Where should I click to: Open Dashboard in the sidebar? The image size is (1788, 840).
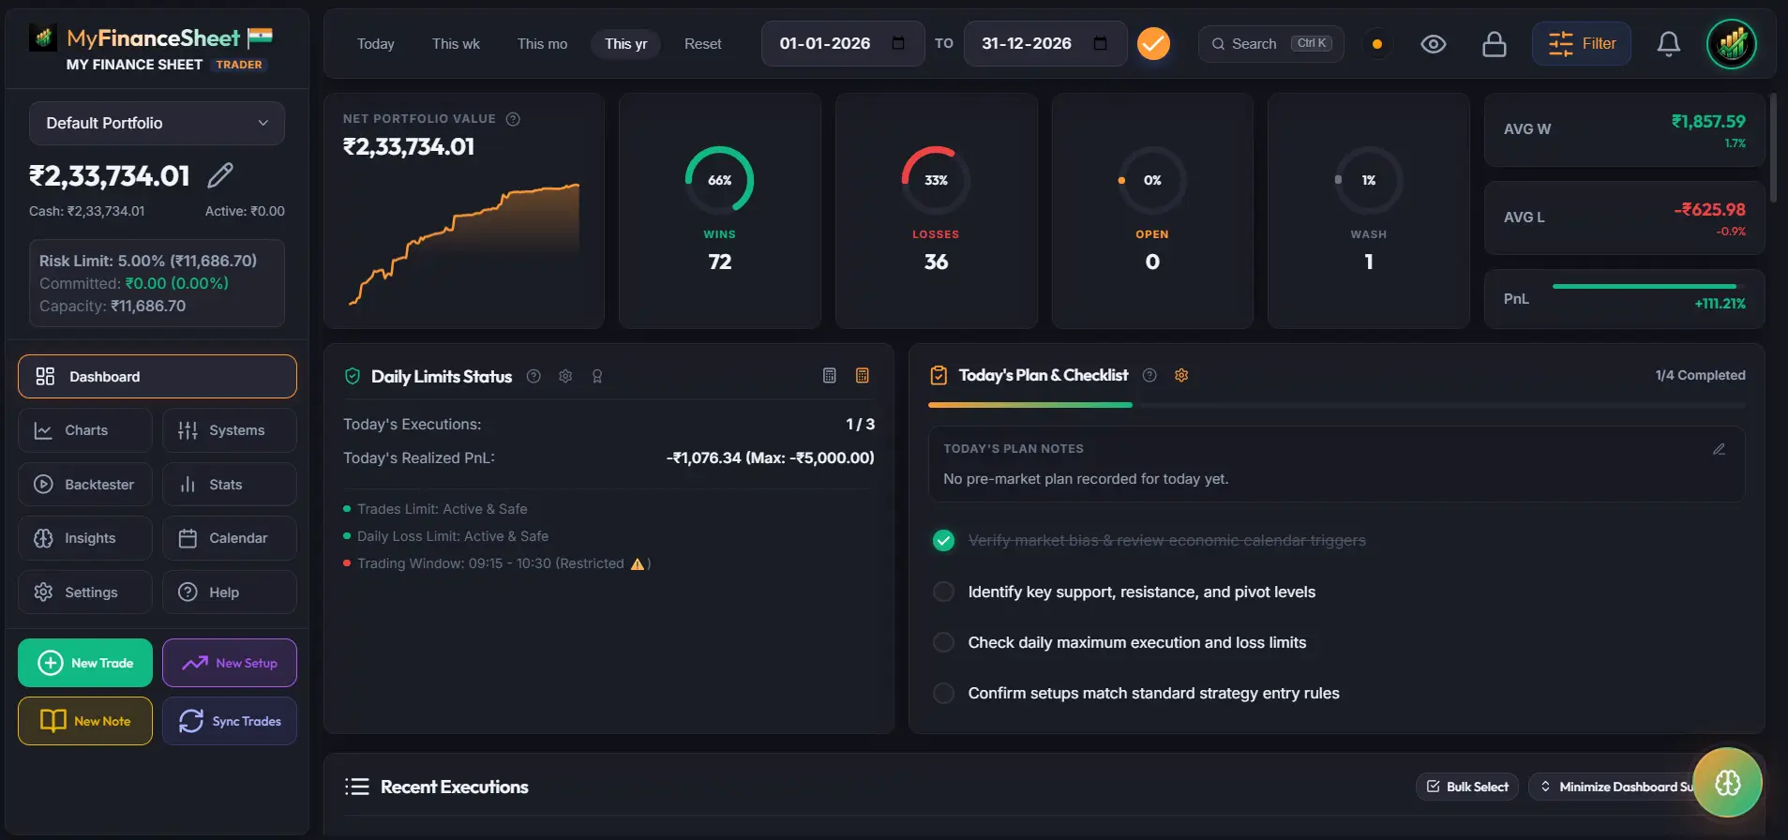point(158,376)
